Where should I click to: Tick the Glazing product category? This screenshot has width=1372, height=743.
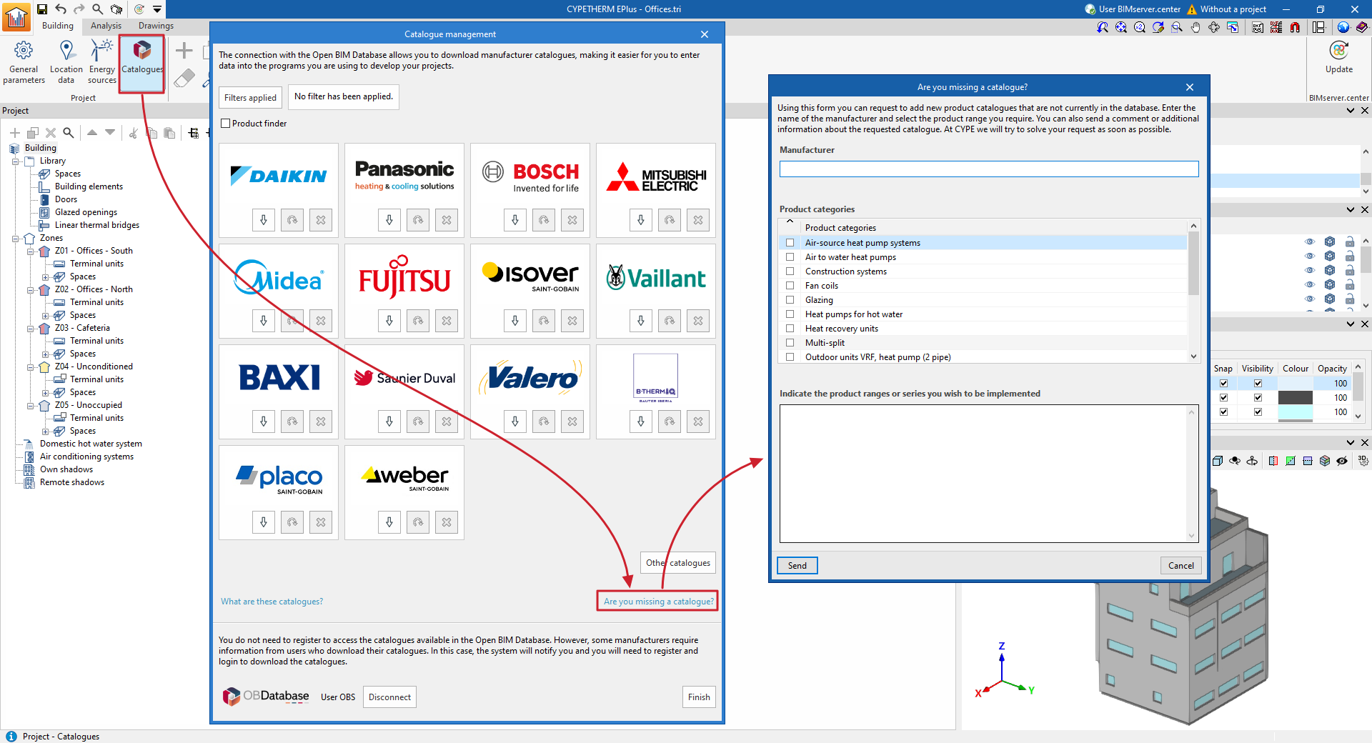tap(790, 300)
